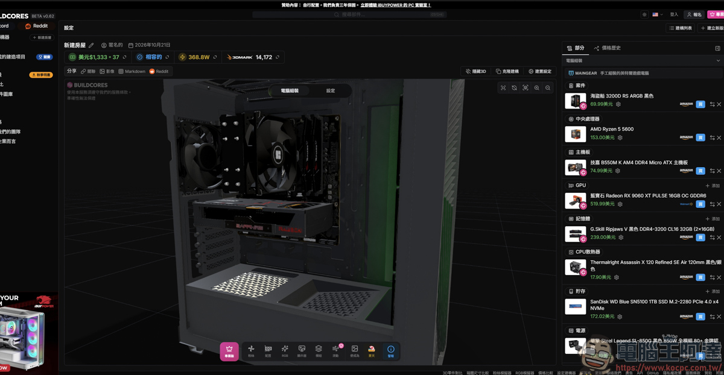Image resolution: width=724 pixels, height=375 pixels.
Task: Open the iBUYPOWER ad image
Action: pos(29,333)
